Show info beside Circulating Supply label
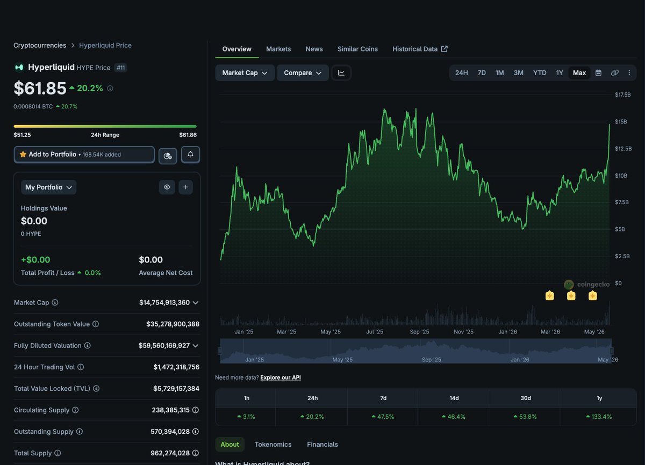Screen dimensions: 645x465 point(75,410)
